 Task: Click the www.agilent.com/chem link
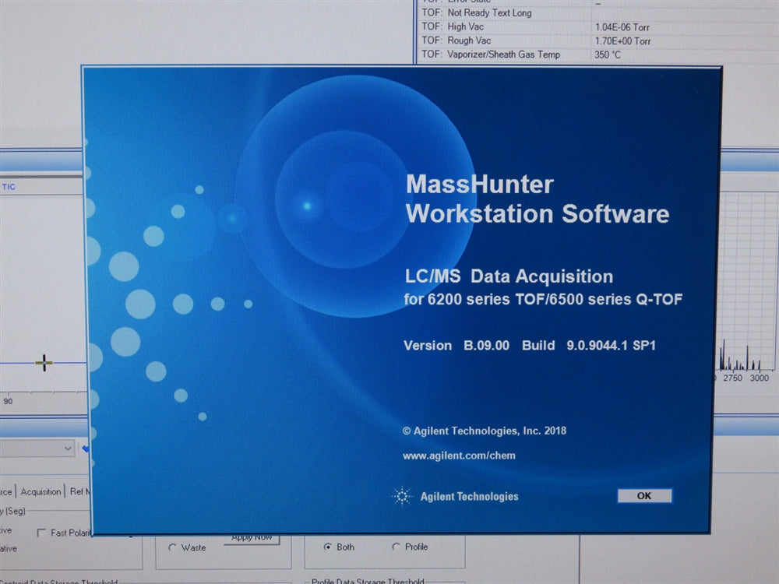tap(459, 456)
